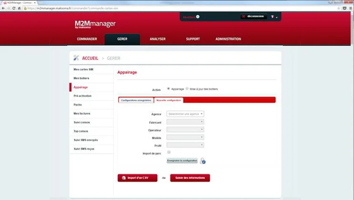Click the notification badge in header
Image resolution: width=354 pixels, height=200 pixels.
[x=198, y=17]
